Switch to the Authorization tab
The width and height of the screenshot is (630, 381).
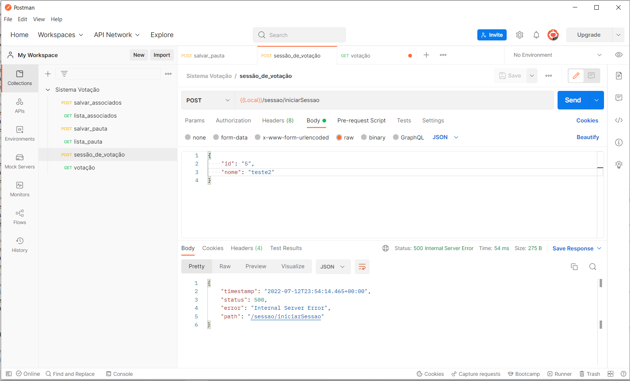tap(233, 121)
